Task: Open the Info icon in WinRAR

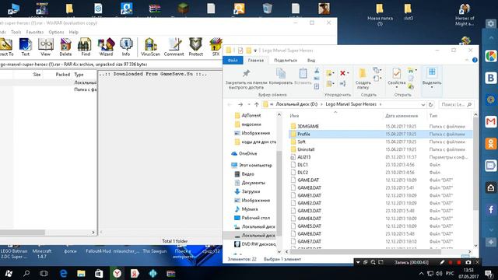Action: tap(126, 47)
